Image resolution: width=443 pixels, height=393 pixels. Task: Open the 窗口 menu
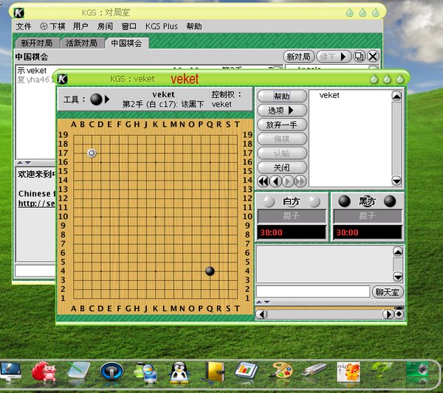pos(129,27)
